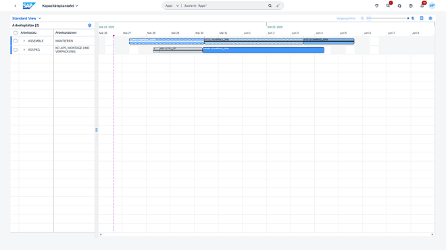Viewport: 446px width, 250px height.
Task: Click the search magnifier icon
Action: (x=270, y=5)
